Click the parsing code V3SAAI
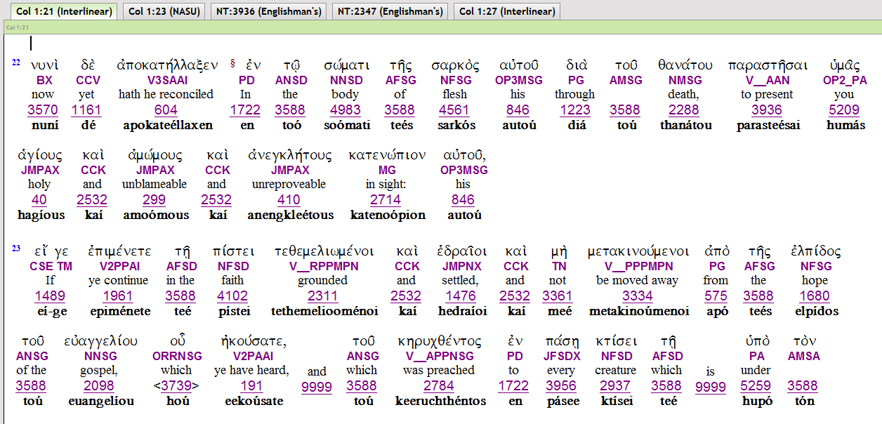 [x=166, y=80]
